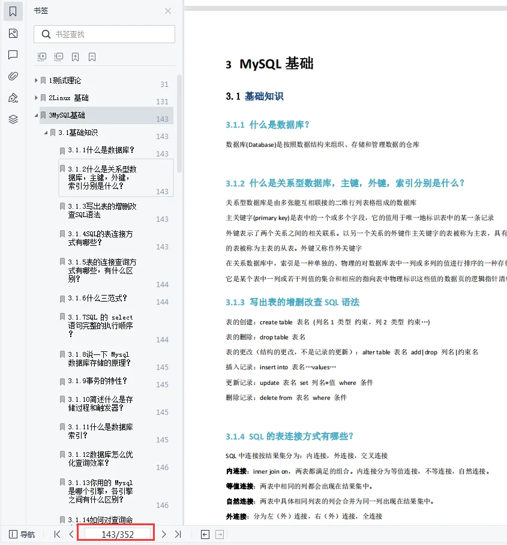Image resolution: width=507 pixels, height=545 pixels.
Task: Open the Comments panel icon
Action: pyautogui.click(x=13, y=56)
